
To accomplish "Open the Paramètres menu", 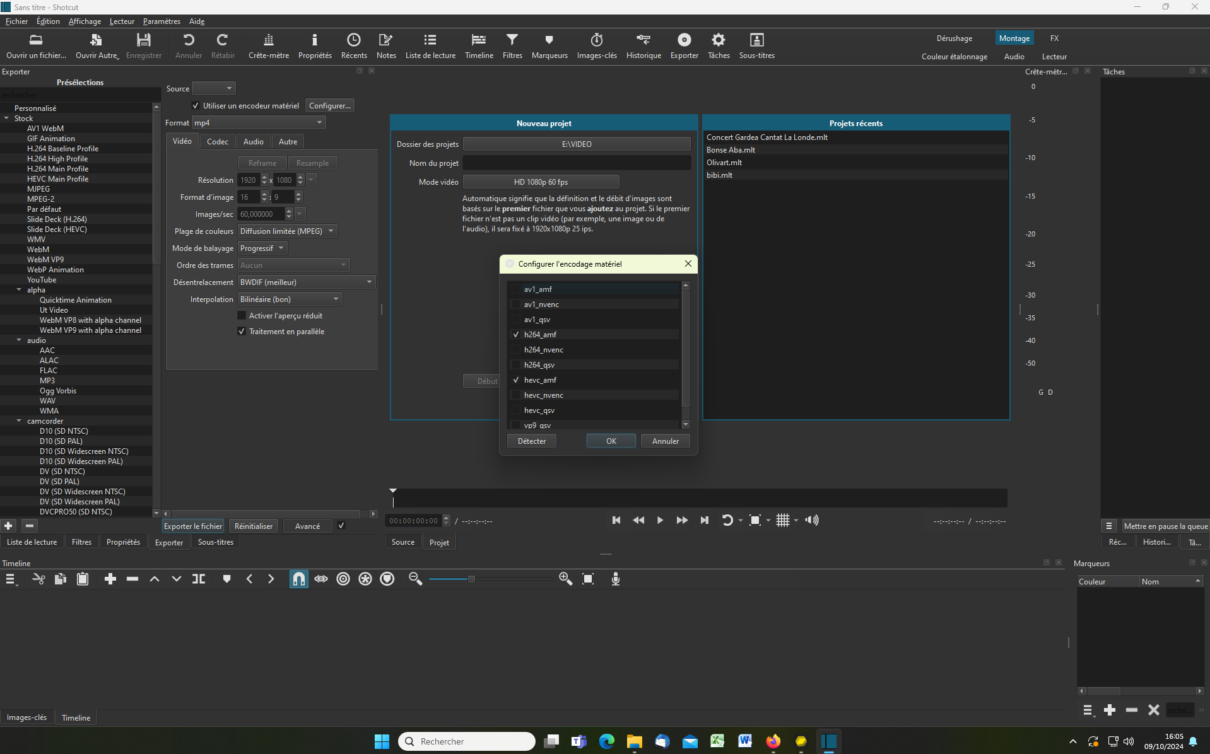I will 162,21.
